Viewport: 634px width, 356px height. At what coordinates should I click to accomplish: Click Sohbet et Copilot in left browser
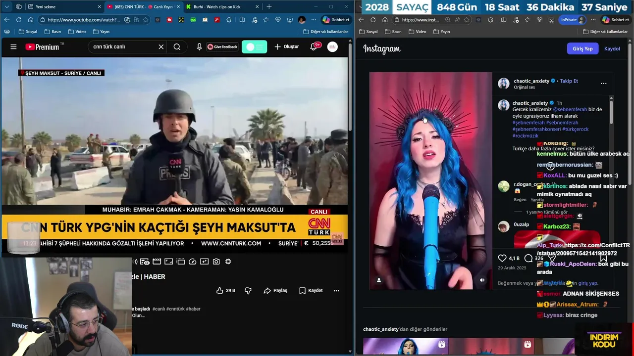(x=336, y=20)
